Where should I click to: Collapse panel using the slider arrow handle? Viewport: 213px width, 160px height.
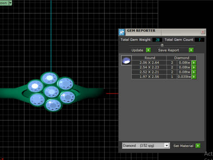pos(162,45)
